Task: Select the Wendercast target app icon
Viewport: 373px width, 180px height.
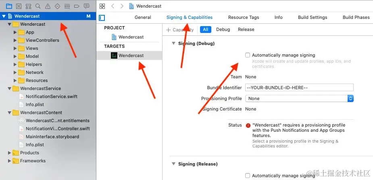Action: (114, 55)
